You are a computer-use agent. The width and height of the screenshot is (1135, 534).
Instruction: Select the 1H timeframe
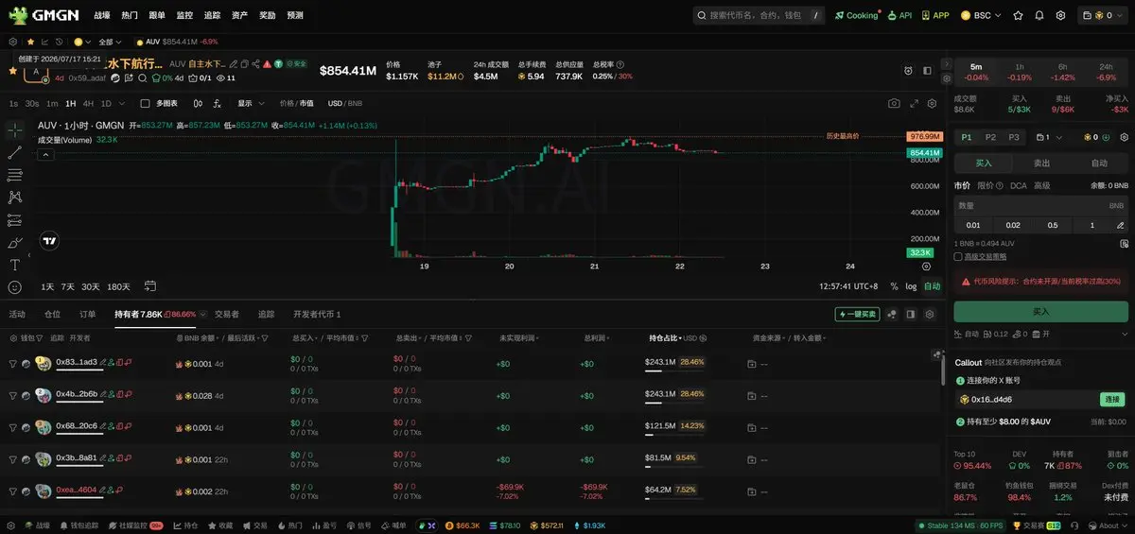click(x=70, y=103)
